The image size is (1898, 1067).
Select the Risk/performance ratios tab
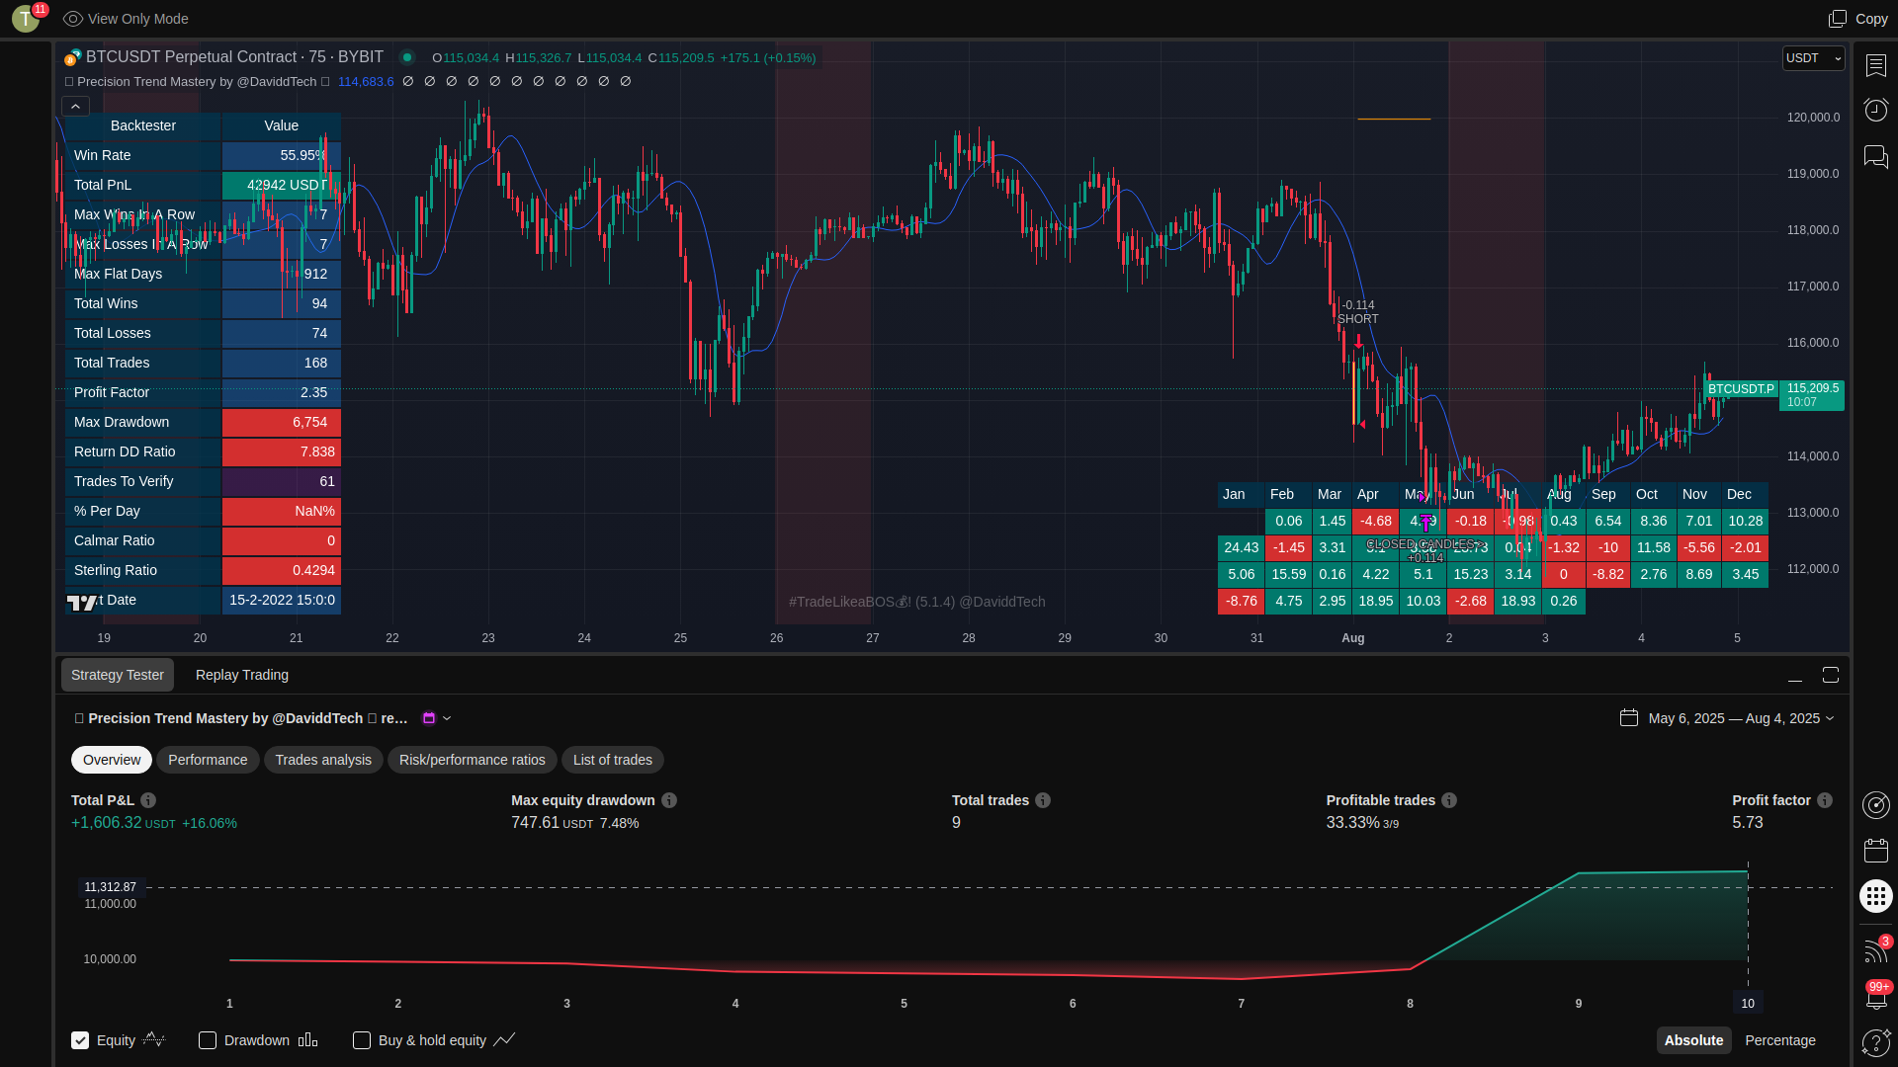tap(473, 760)
